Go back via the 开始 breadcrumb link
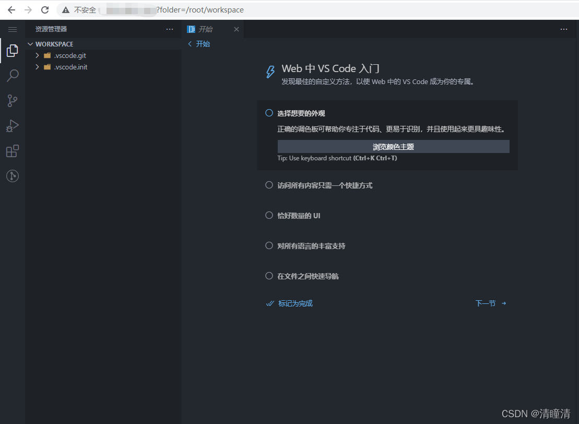 pyautogui.click(x=199, y=44)
